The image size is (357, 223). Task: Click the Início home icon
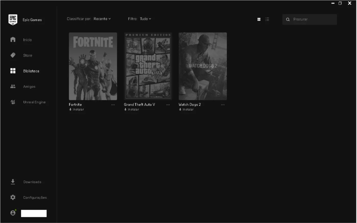pyautogui.click(x=13, y=40)
